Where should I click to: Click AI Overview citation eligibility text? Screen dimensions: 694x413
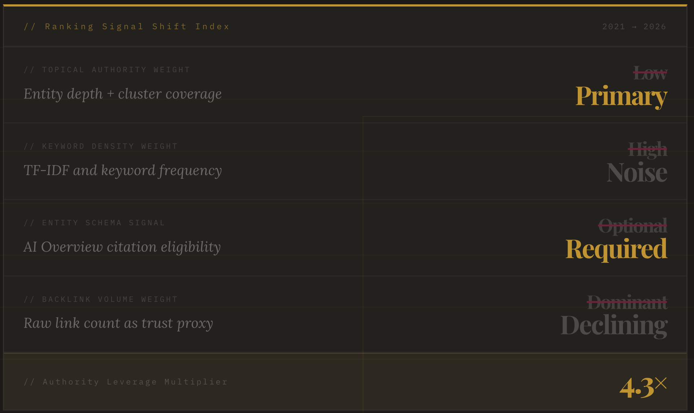[122, 247]
